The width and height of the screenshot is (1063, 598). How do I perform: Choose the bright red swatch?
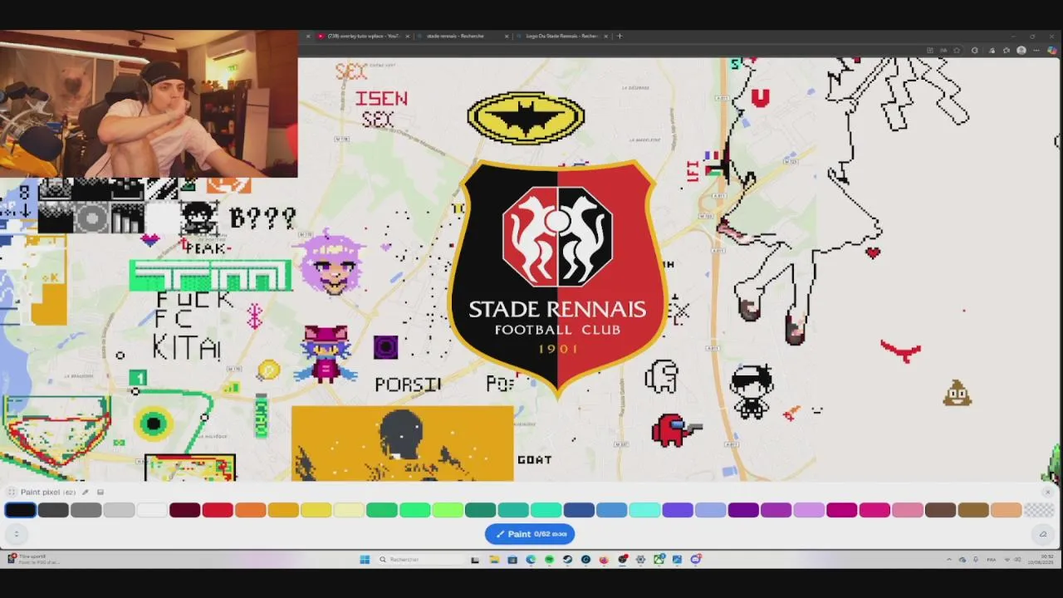(x=218, y=510)
